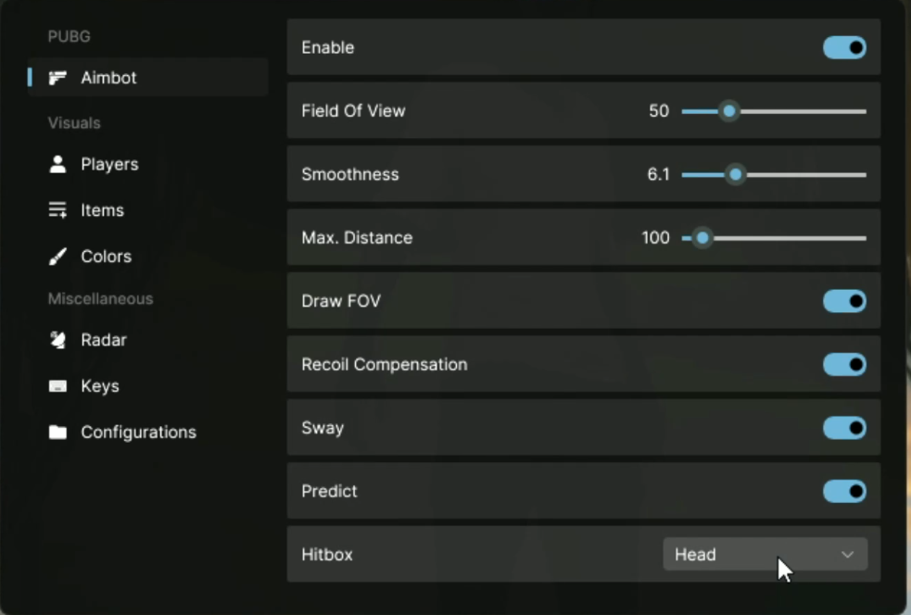The image size is (911, 615).
Task: Click the Aimbot gun icon in sidebar
Action: coord(57,78)
